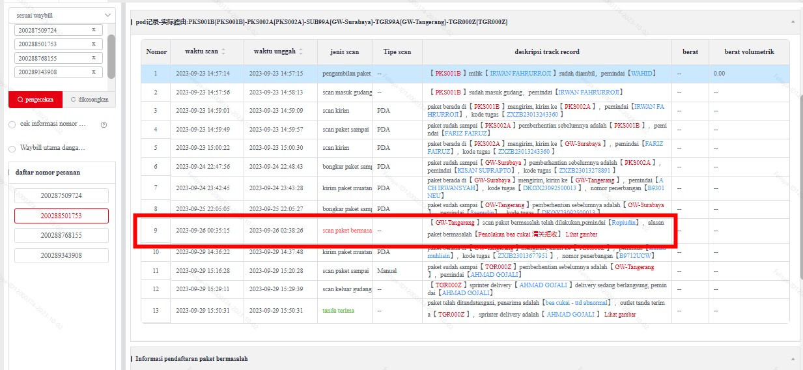Click scan time 2023-09-23 14:57:56
The image size is (803, 370).
(203, 92)
